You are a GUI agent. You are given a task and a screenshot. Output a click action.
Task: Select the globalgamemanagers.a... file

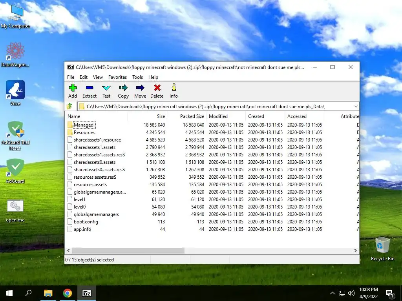tap(100, 192)
